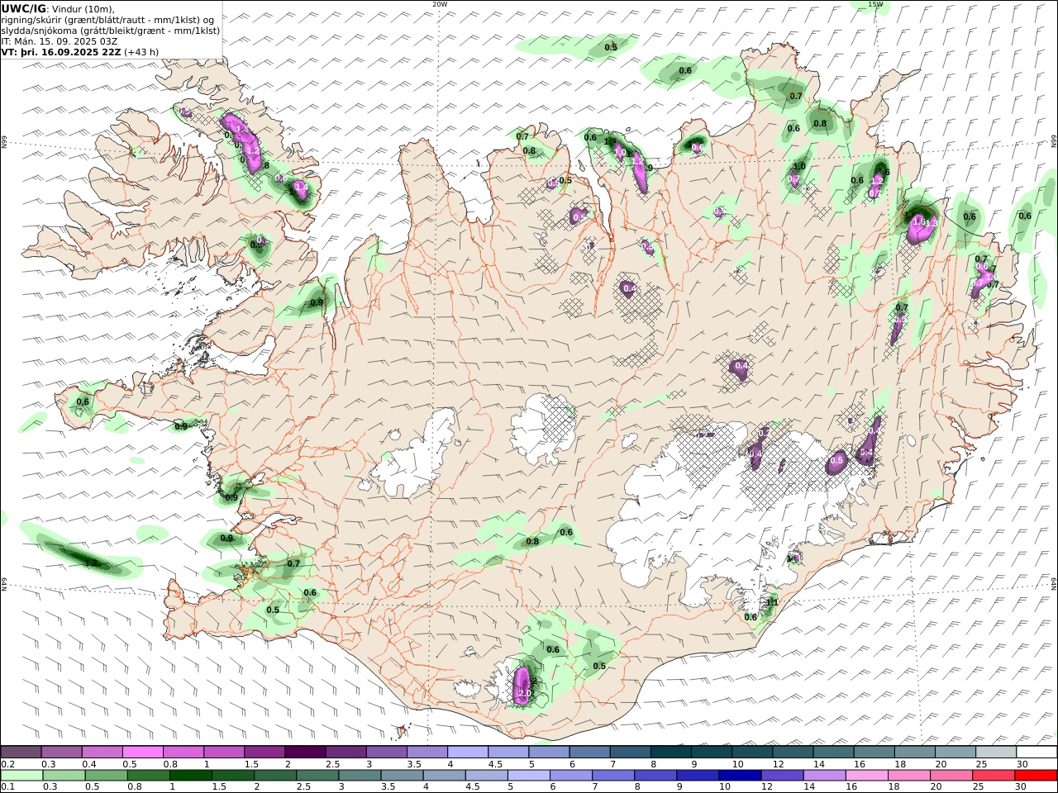This screenshot has height=793, width=1058.
Task: Click the pale lavender 4–4.5 swatch, upper legend row
Action: click(x=467, y=753)
